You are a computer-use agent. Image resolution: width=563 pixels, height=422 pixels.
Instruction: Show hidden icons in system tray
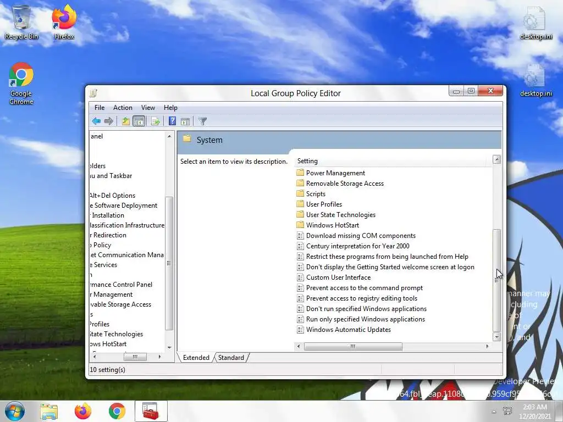494,412
